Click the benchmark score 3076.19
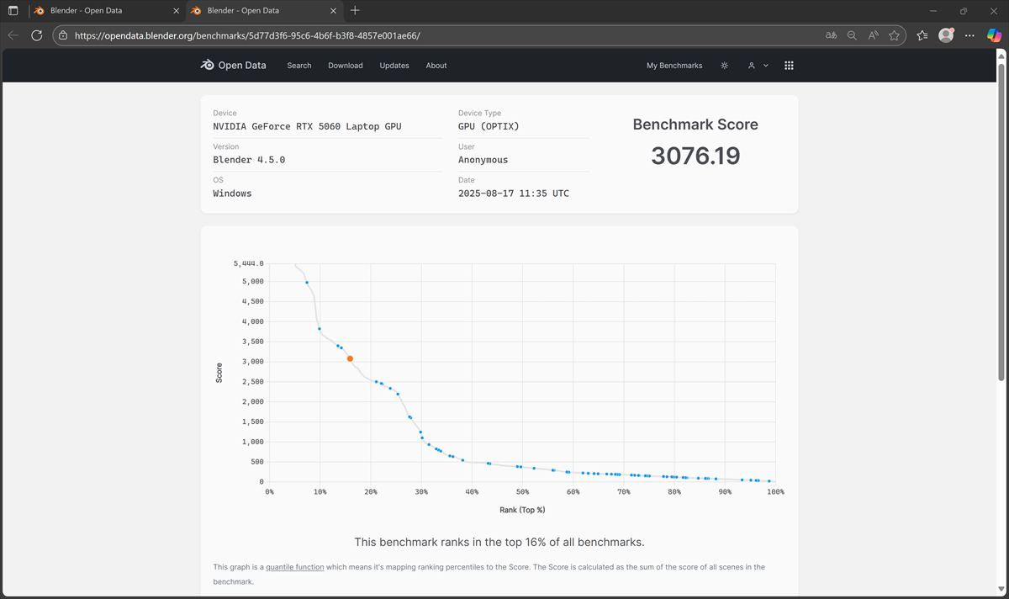 (695, 156)
